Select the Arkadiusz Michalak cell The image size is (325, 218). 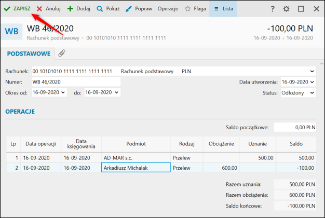point(136,168)
